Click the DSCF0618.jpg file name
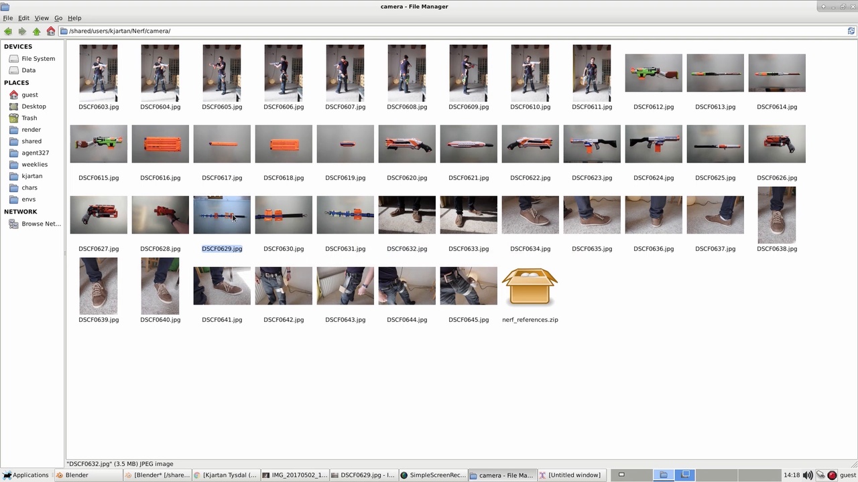 tap(284, 177)
